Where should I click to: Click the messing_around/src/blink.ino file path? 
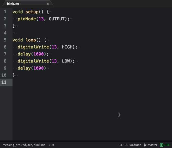click(24, 145)
